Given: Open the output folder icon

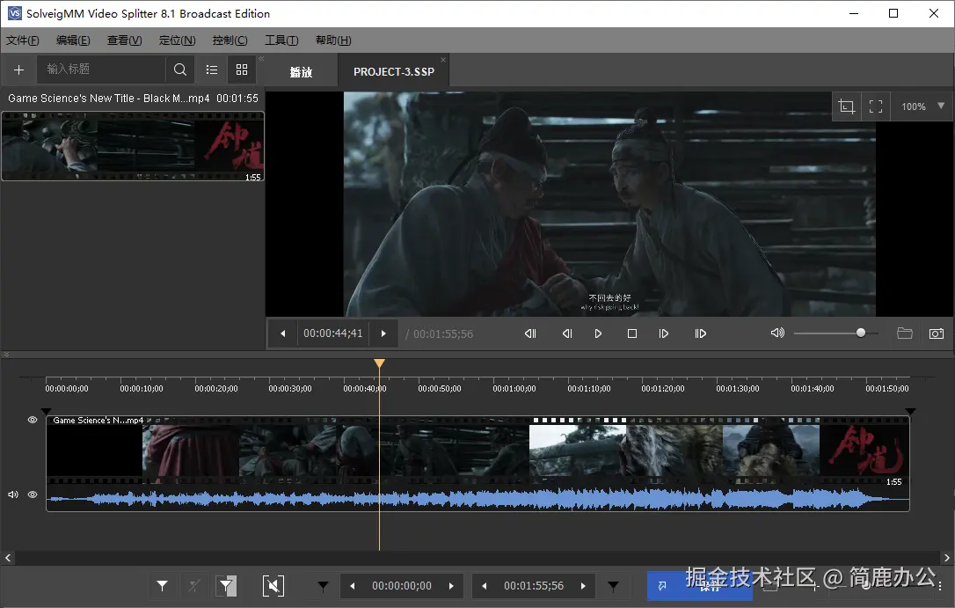Looking at the screenshot, I should [x=905, y=333].
